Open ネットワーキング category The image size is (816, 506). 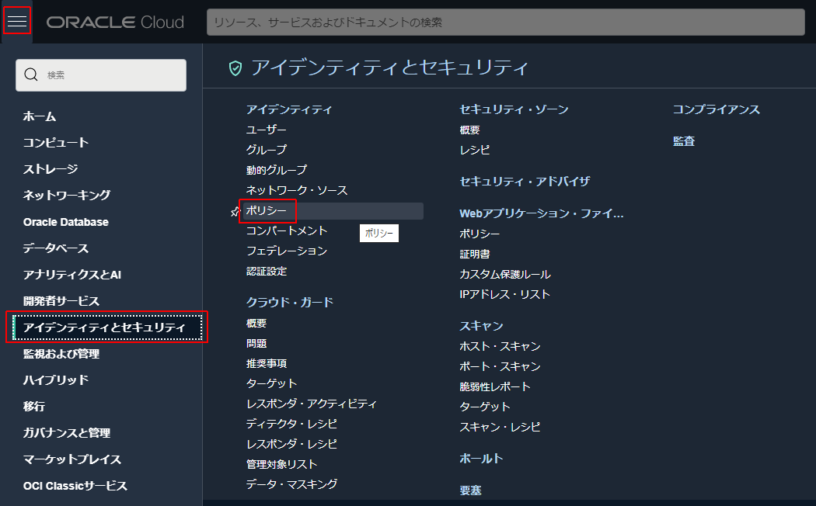click(x=67, y=196)
